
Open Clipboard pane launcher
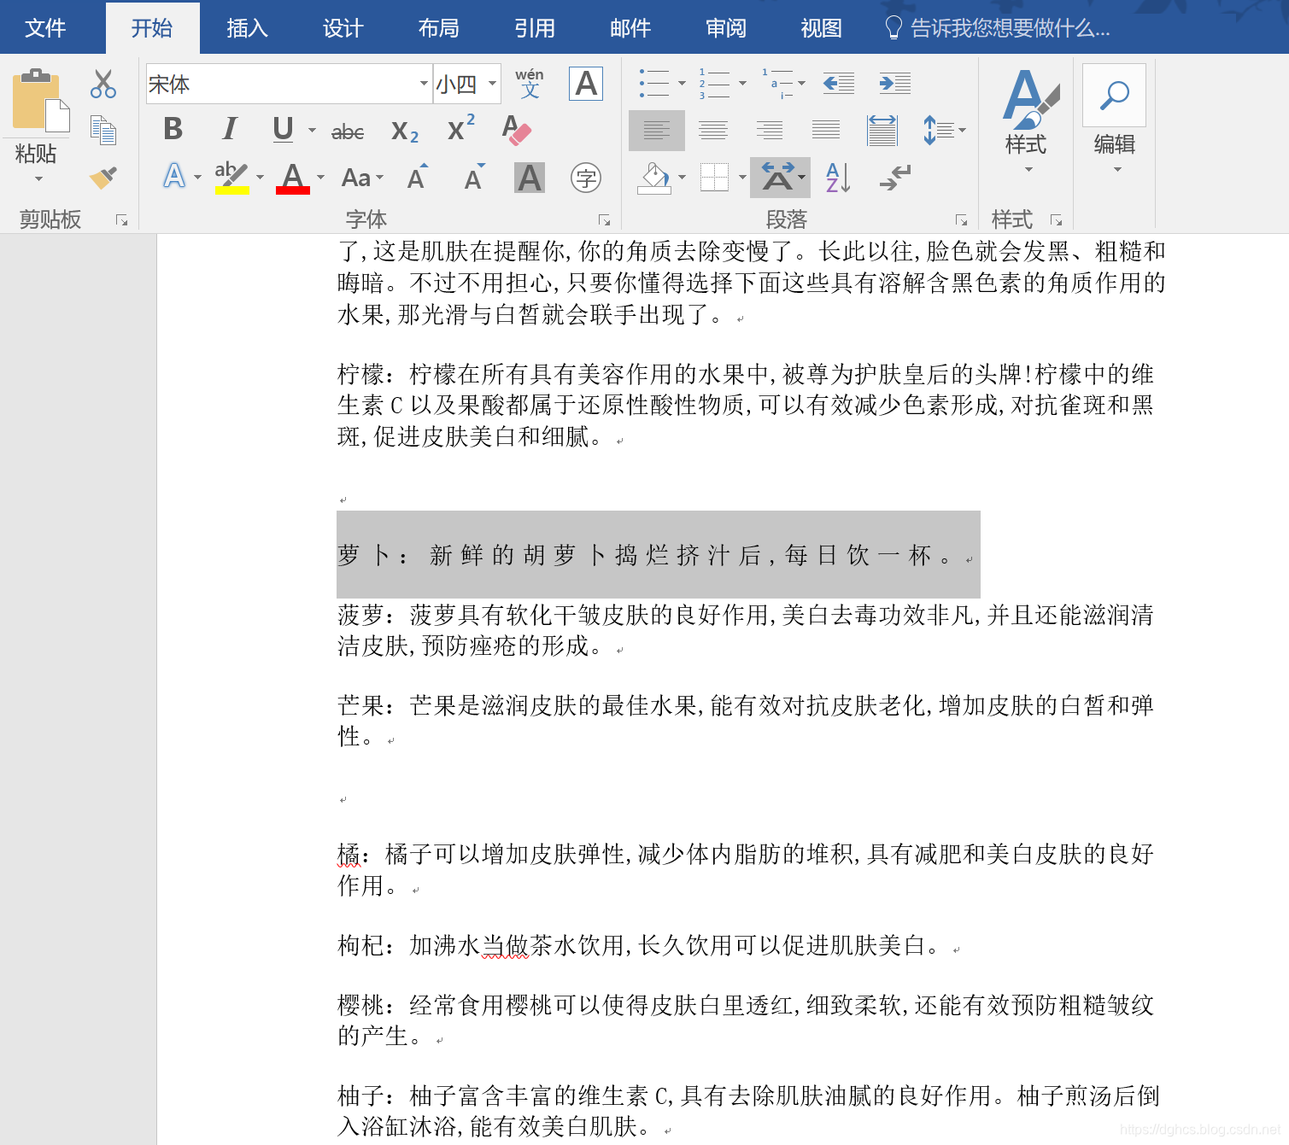(x=121, y=220)
